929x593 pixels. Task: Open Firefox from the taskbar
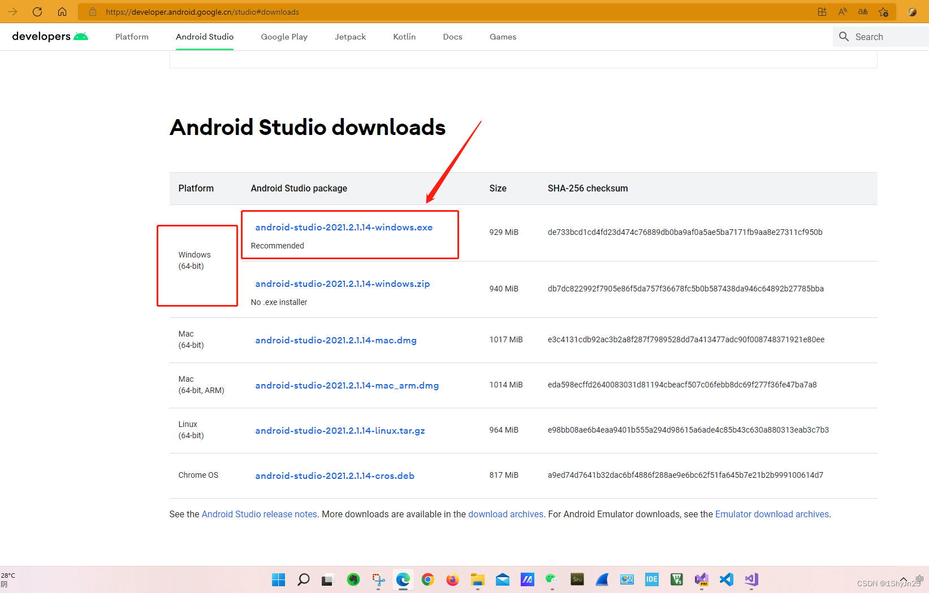[452, 579]
